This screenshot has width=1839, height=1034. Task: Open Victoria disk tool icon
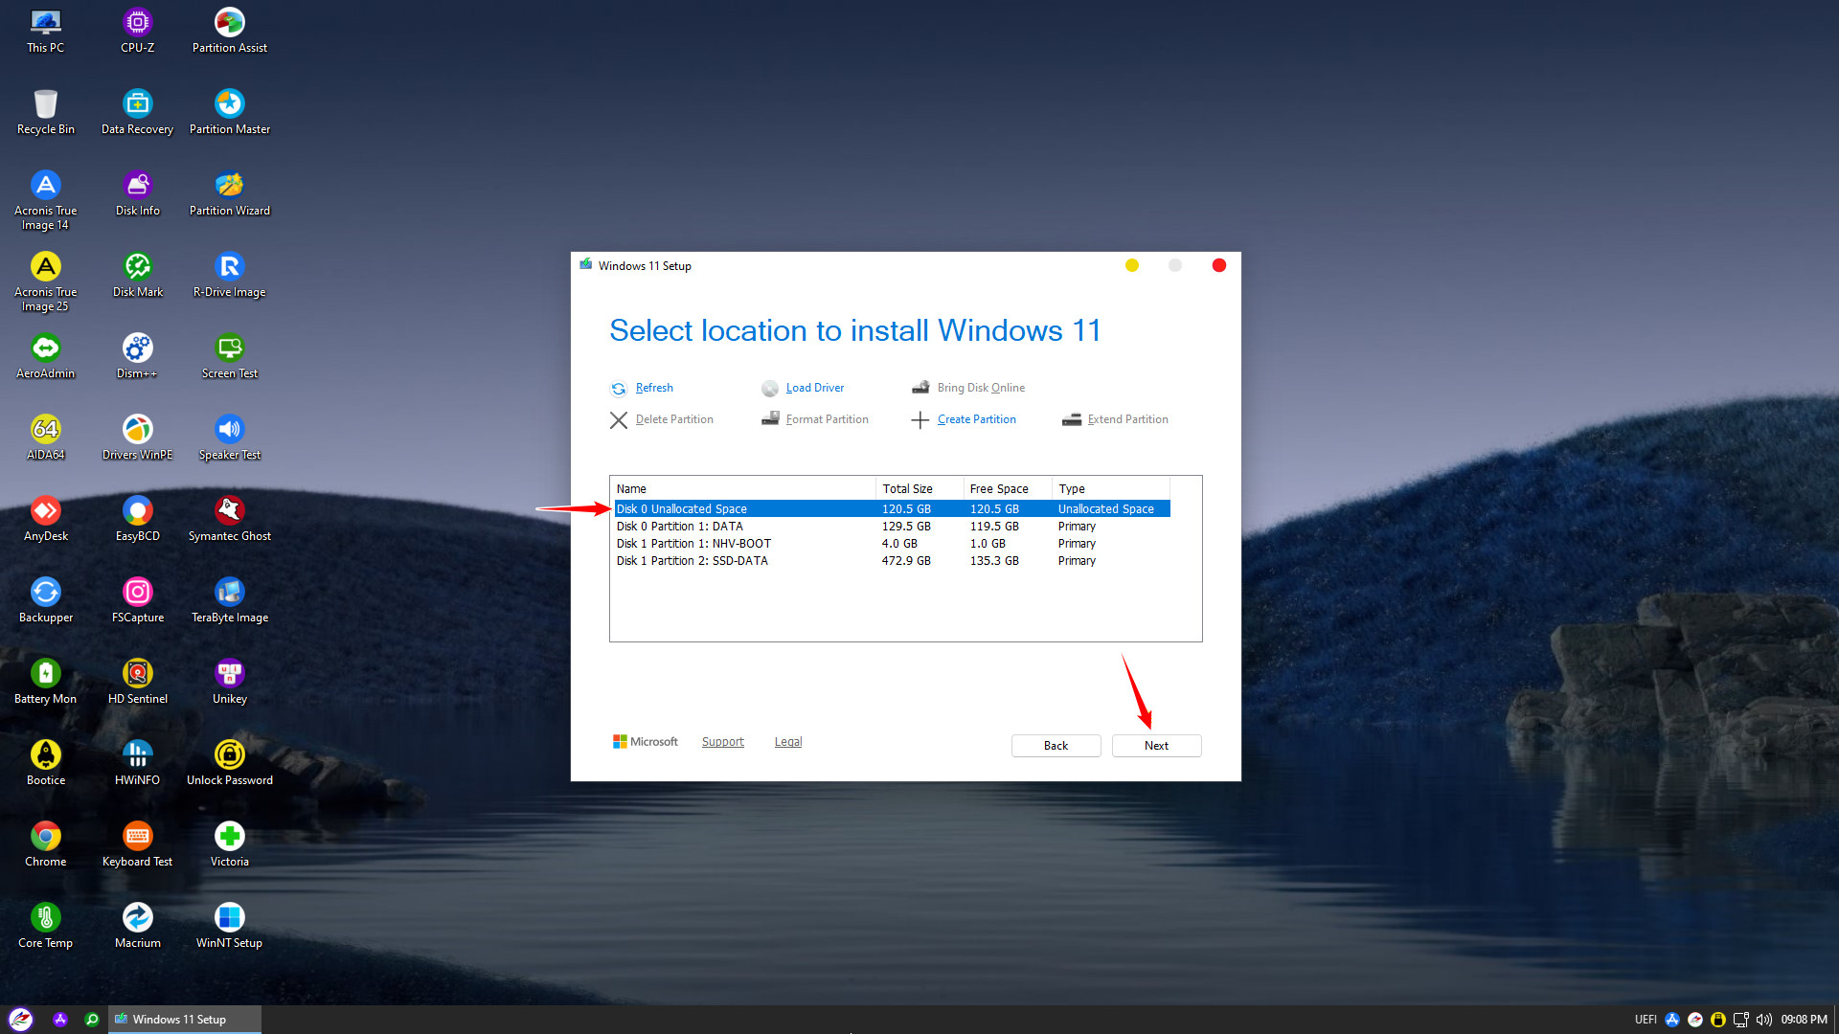coord(230,836)
